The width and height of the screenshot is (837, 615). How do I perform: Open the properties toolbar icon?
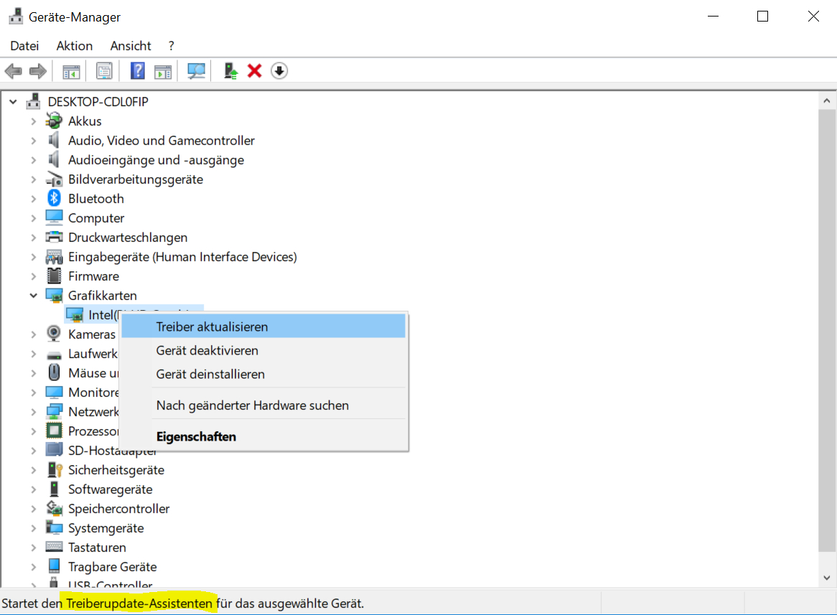pyautogui.click(x=105, y=71)
